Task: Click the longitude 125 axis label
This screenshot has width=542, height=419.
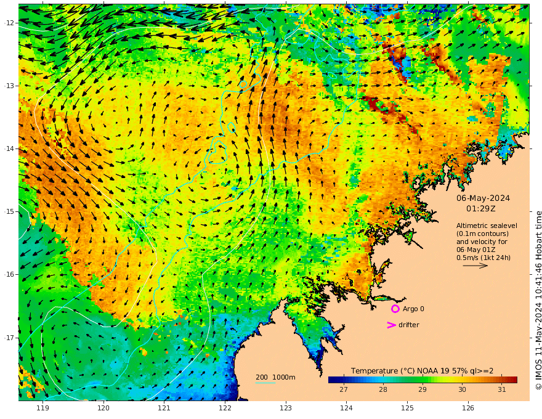Action: tap(407, 408)
